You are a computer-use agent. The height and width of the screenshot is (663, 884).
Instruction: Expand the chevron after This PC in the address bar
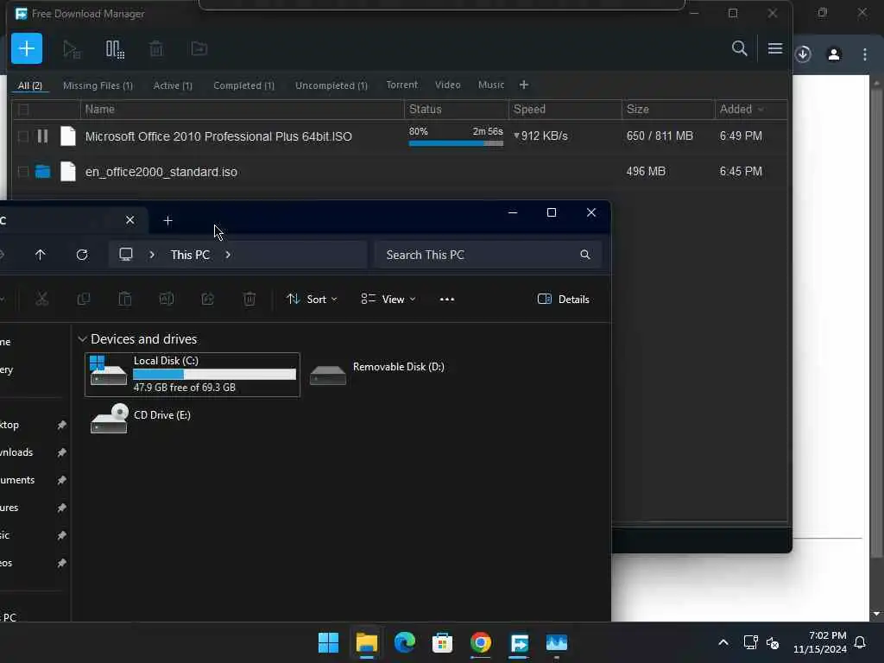point(228,255)
